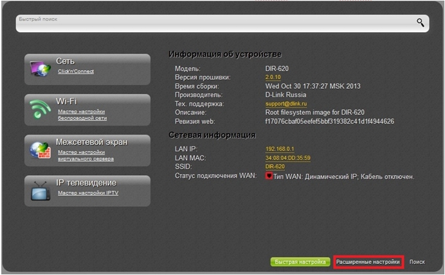Click the IP телевидение TV icon

[40, 191]
